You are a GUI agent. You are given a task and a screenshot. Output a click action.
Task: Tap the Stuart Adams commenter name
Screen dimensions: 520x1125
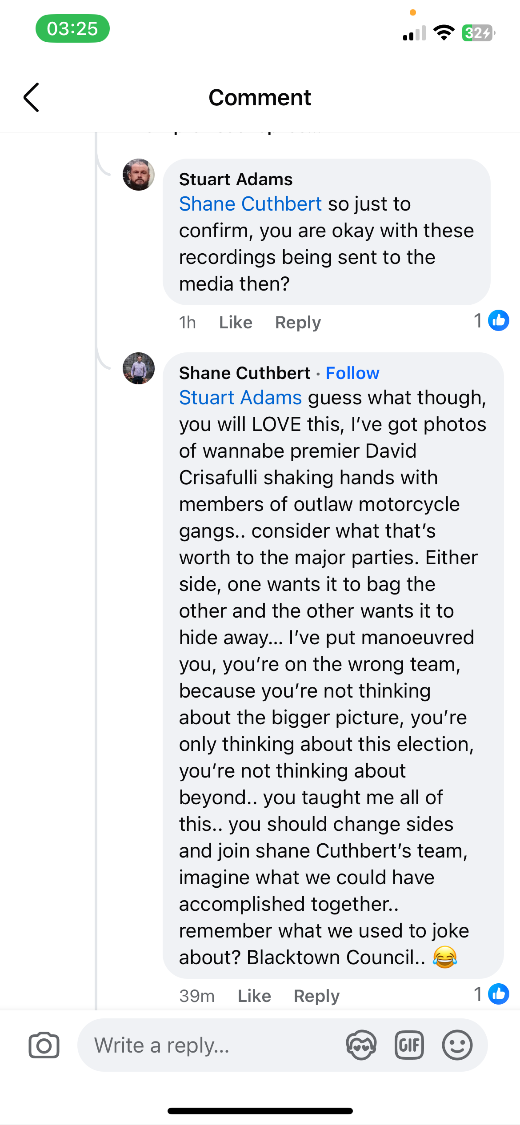pos(236,179)
